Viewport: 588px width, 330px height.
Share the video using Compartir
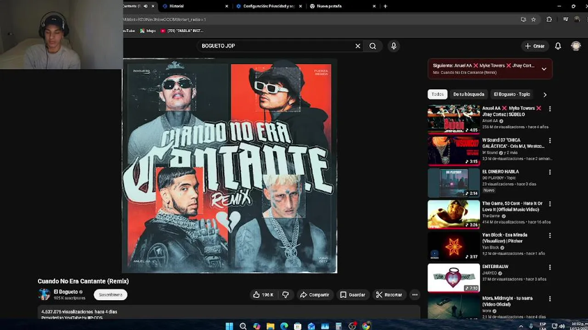315,295
